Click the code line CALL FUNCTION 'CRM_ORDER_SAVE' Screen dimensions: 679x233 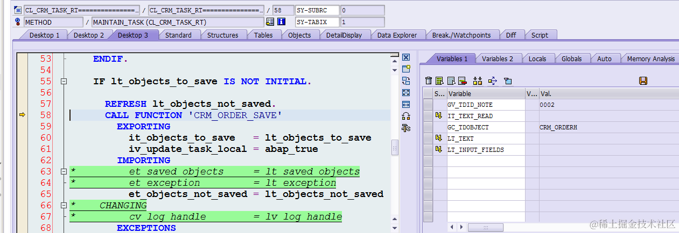(x=193, y=115)
